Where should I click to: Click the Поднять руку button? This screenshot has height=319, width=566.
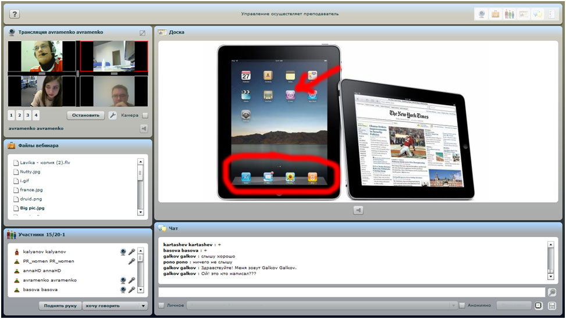(60, 306)
